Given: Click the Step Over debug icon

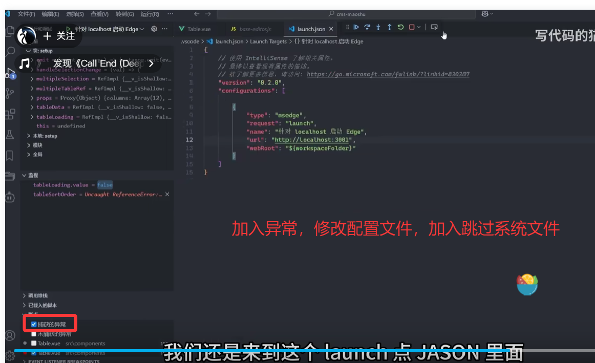Looking at the screenshot, I should point(367,27).
